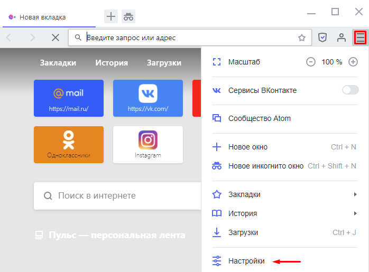Stop page loading with X button
369x272 pixels.
[x=56, y=37]
